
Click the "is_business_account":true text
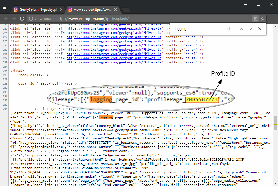pos(139,143)
